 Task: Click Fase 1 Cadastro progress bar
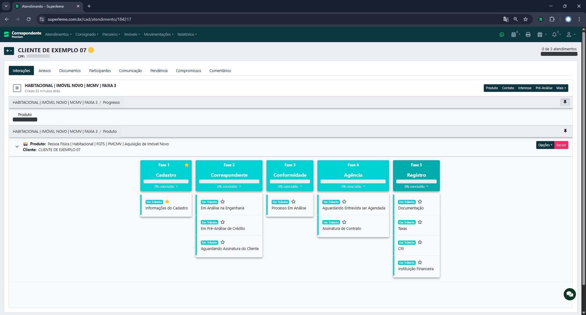click(166, 181)
